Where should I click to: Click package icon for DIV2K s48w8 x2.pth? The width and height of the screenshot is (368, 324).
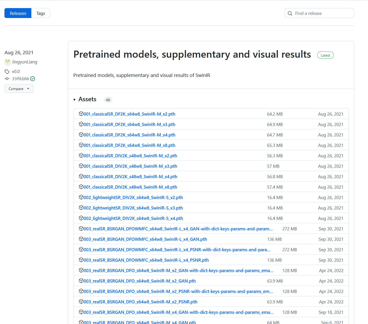[x=81, y=155]
